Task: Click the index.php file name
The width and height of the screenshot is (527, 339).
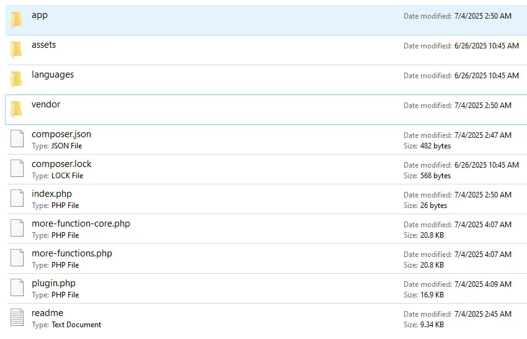Action: click(51, 194)
